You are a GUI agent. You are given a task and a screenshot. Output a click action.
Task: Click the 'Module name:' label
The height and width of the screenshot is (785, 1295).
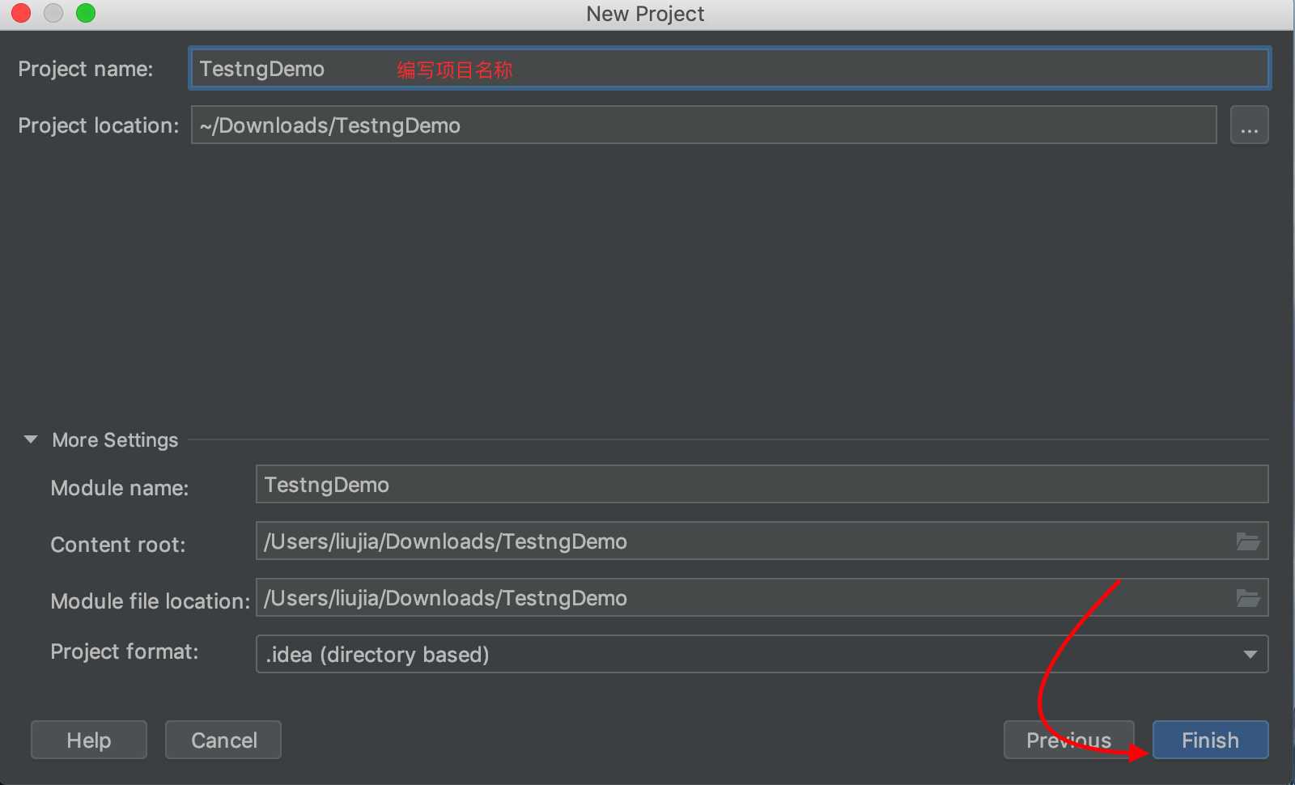coord(119,488)
